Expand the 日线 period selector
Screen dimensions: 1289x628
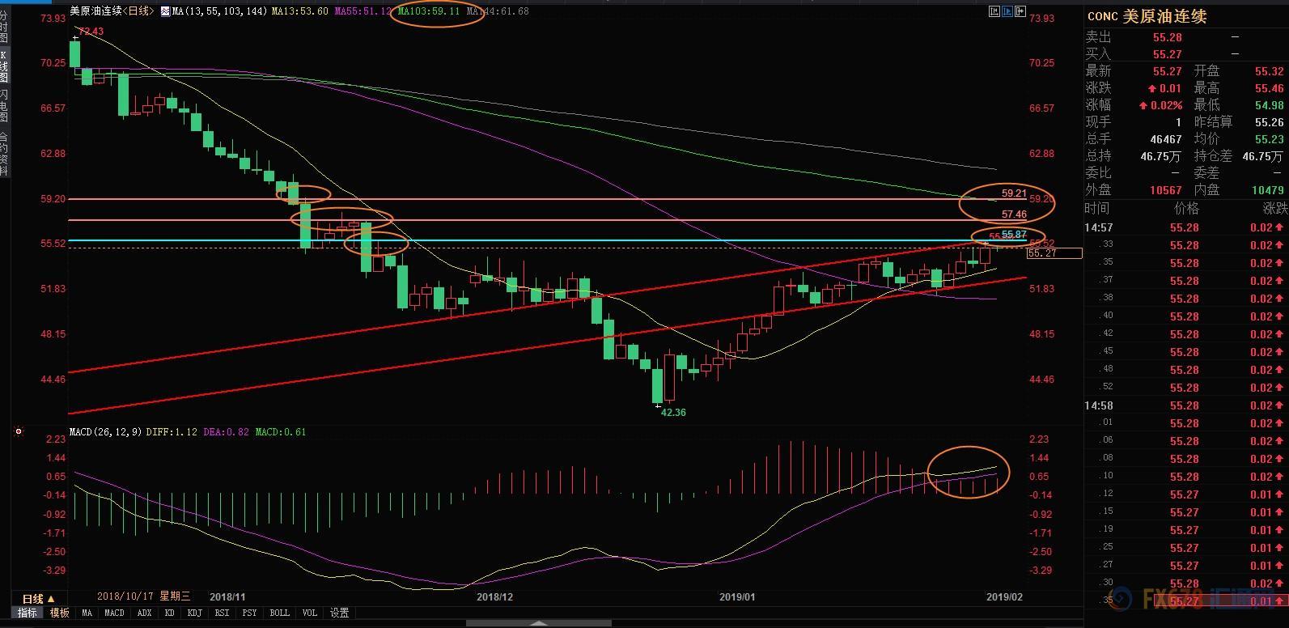(x=38, y=599)
